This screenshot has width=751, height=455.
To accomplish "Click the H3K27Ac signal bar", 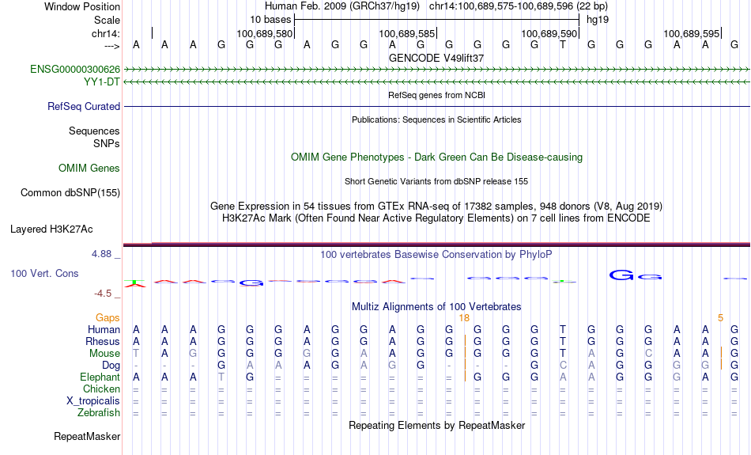I will (436, 245).
